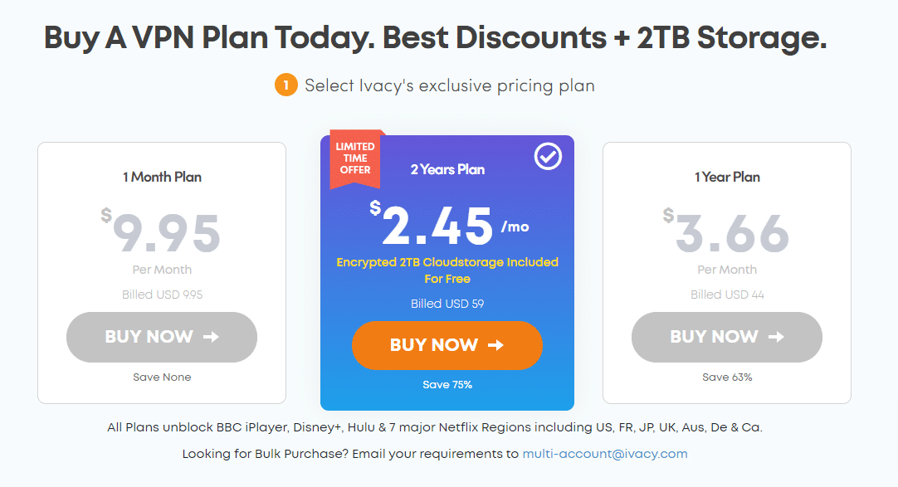Click the Limited Time Offer ribbon badge
898x487 pixels.
(x=355, y=158)
